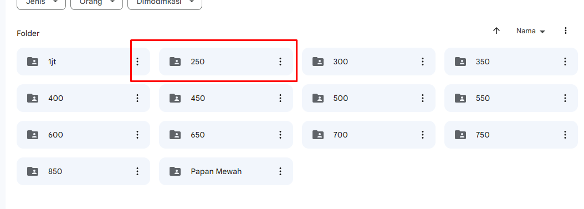The image size is (584, 209).
Task: Open the Jenis filter dropdown
Action: pyautogui.click(x=42, y=3)
